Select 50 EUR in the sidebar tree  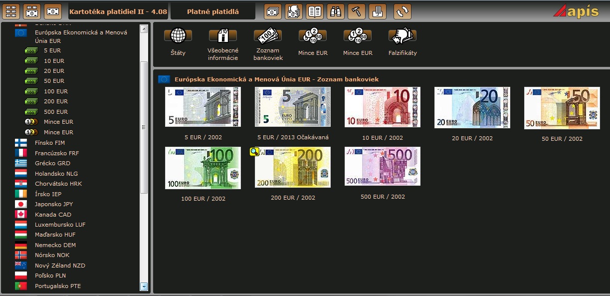pos(54,81)
